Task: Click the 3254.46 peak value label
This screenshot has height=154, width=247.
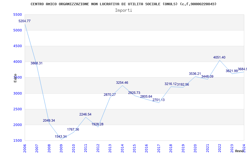Action: [122, 83]
